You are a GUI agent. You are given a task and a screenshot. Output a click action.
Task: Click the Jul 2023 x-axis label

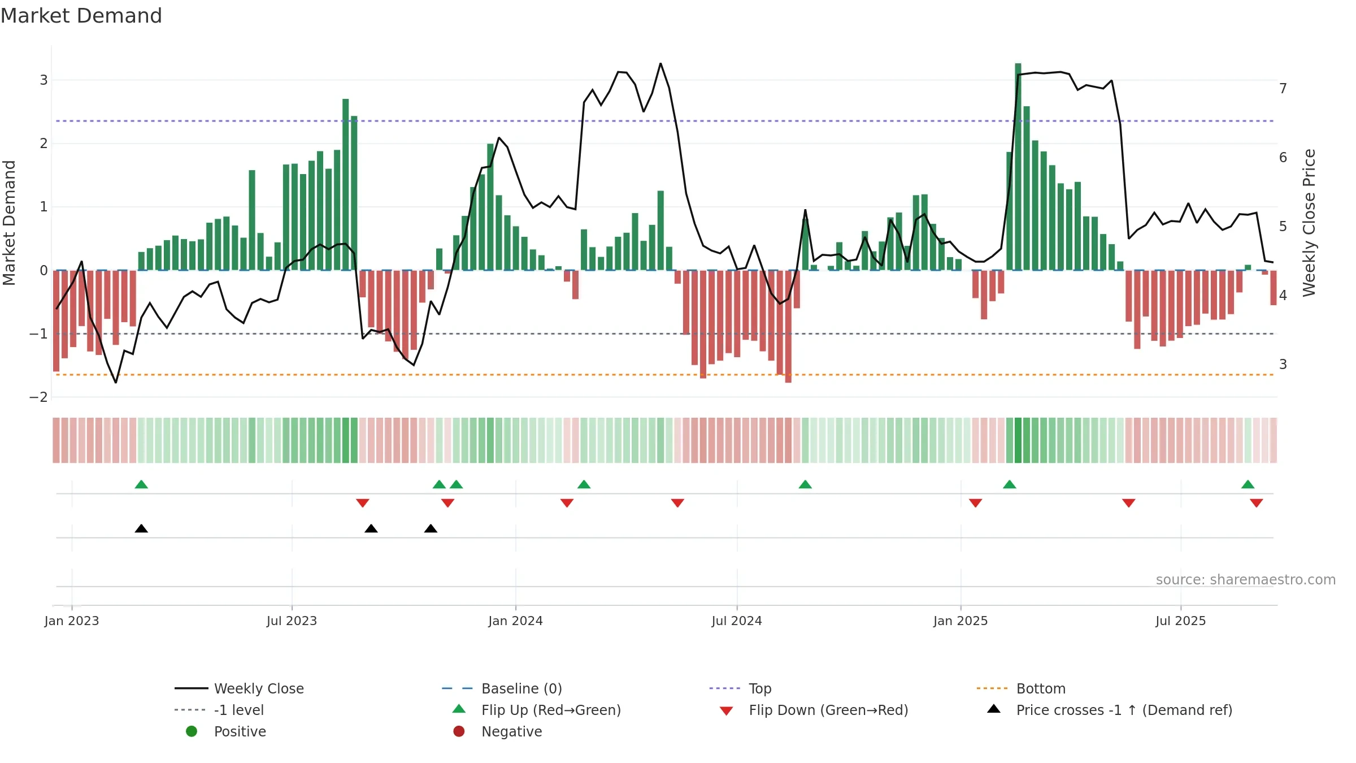(x=292, y=621)
